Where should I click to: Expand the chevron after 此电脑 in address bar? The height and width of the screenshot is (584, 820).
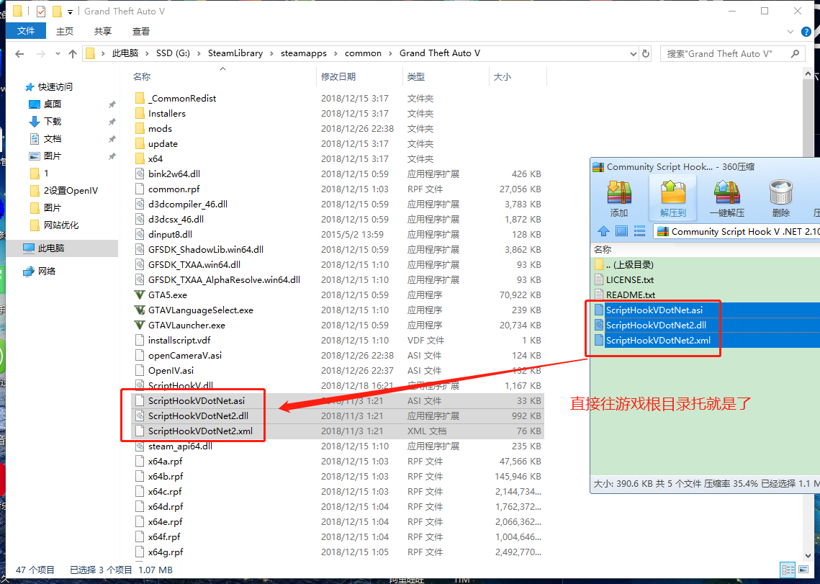[148, 53]
